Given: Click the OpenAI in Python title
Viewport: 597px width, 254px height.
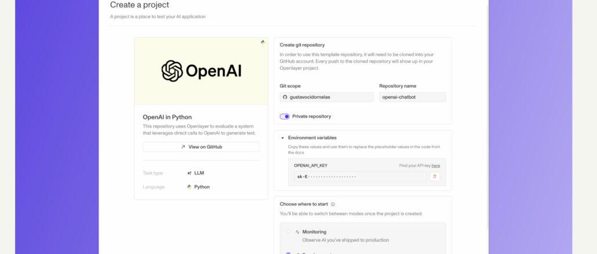Looking at the screenshot, I should point(168,117).
